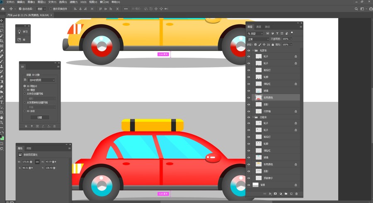Create adjustment layer via half-circle icon

click(281, 194)
